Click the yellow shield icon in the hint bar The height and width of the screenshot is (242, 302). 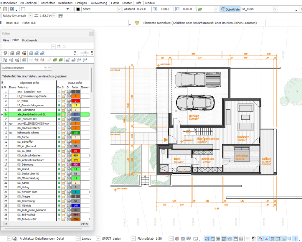click(x=137, y=23)
